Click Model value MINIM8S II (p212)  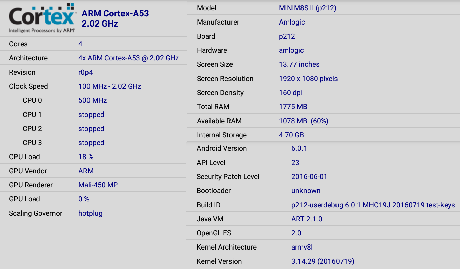coord(308,8)
